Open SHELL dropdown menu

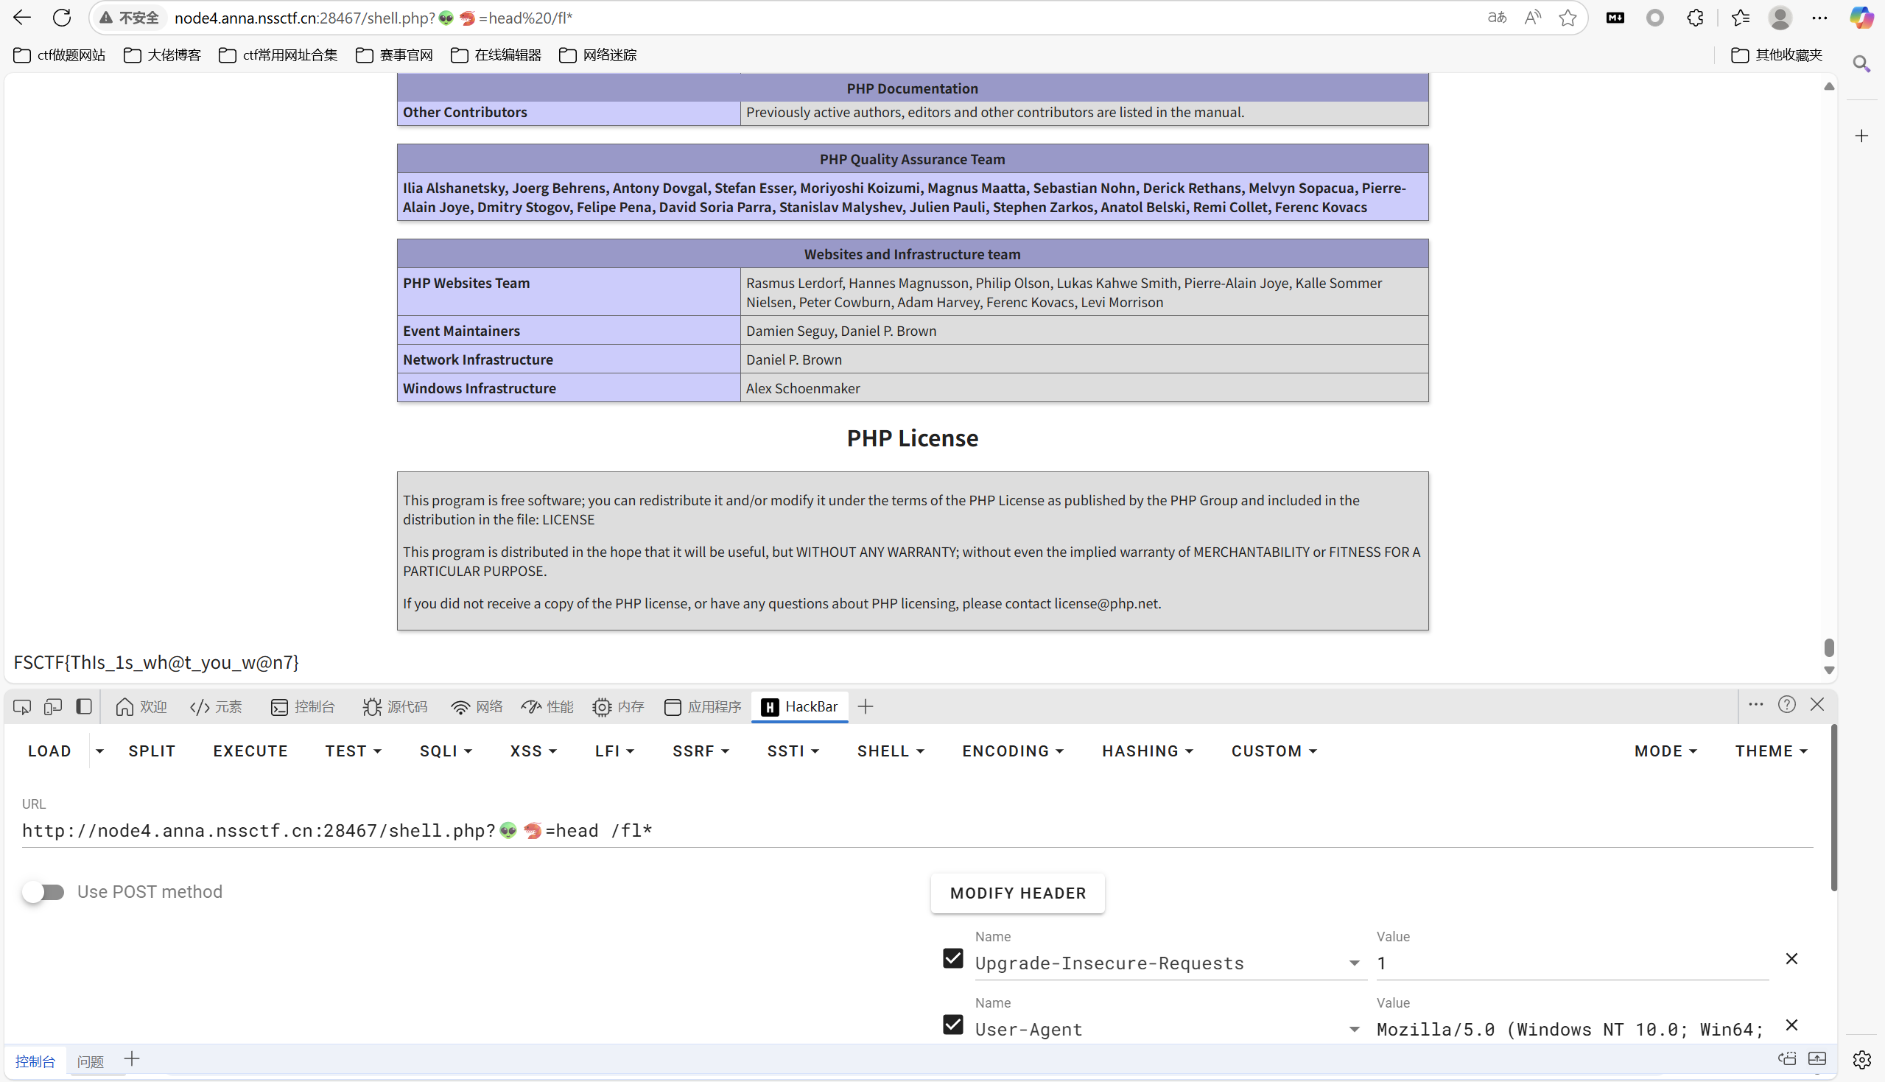[x=890, y=751]
